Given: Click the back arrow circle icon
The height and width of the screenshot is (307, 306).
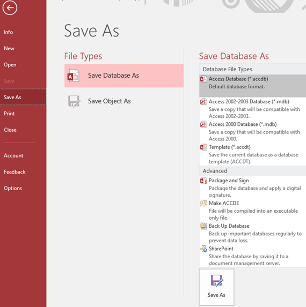Looking at the screenshot, I should pyautogui.click(x=10, y=8).
